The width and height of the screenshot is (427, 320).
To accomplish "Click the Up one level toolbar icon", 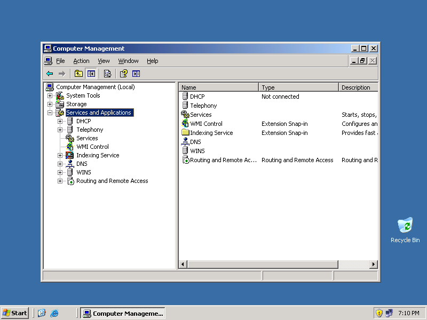I will click(x=78, y=74).
